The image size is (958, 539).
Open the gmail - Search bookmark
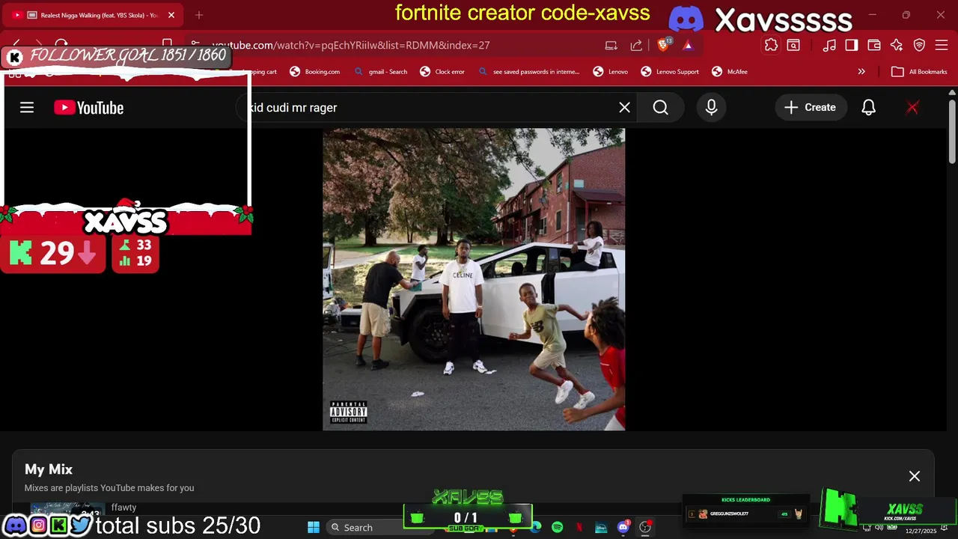[381, 72]
